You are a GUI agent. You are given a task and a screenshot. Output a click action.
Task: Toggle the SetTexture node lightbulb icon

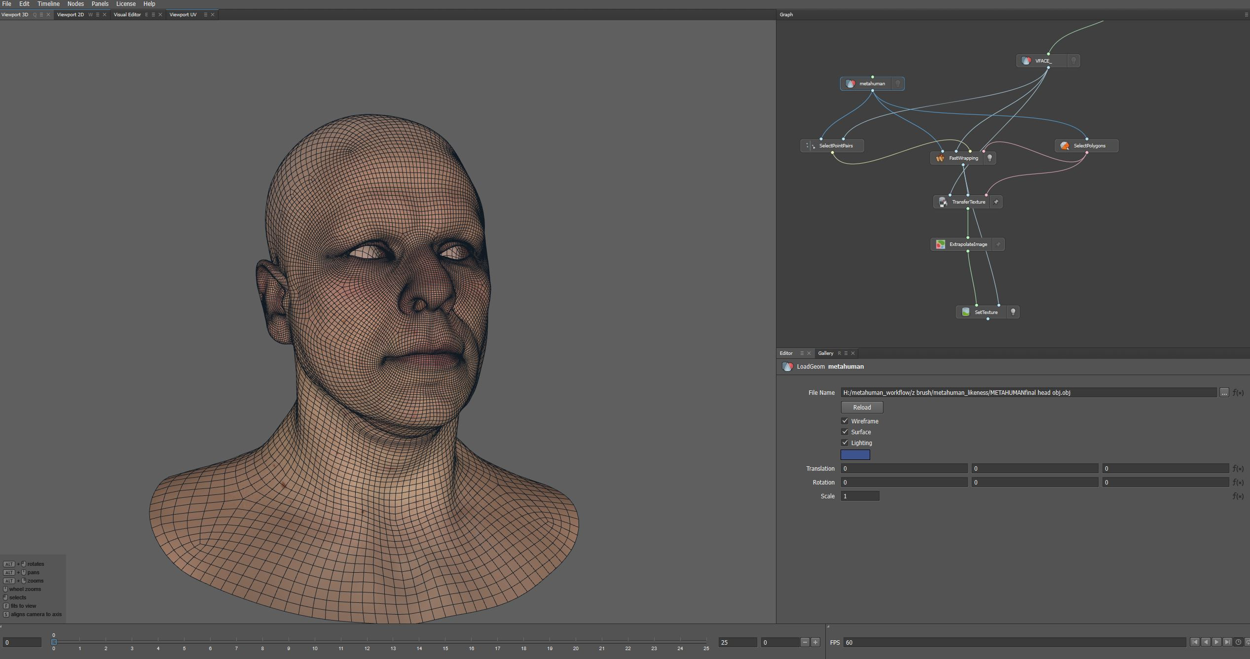(x=1013, y=312)
